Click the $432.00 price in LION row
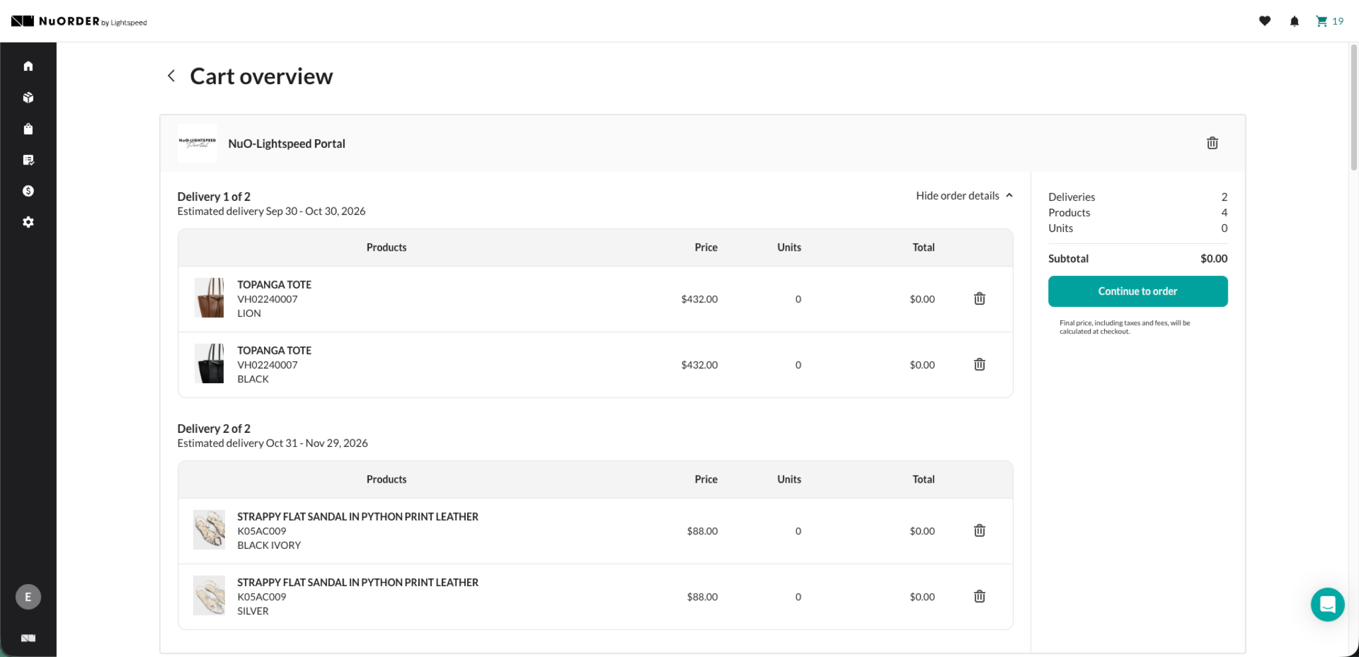 point(699,299)
